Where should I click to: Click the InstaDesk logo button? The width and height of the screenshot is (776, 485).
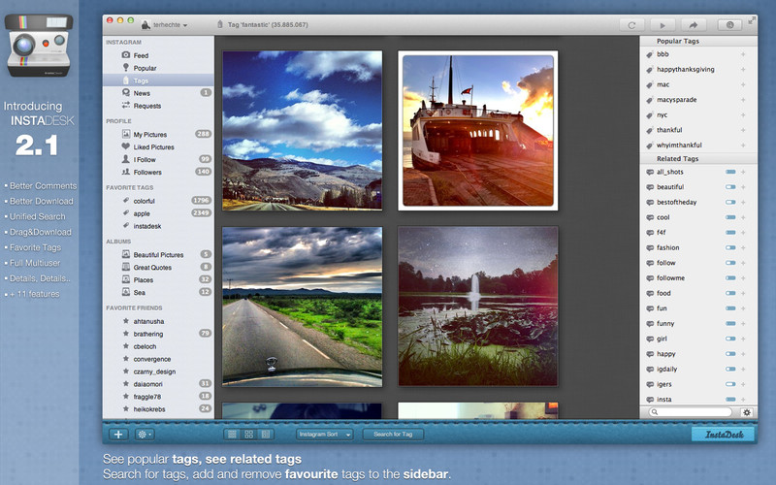[x=724, y=435]
